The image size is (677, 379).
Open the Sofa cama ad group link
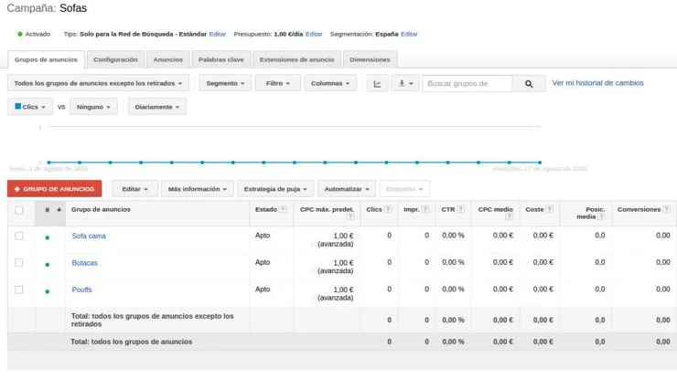coord(89,236)
